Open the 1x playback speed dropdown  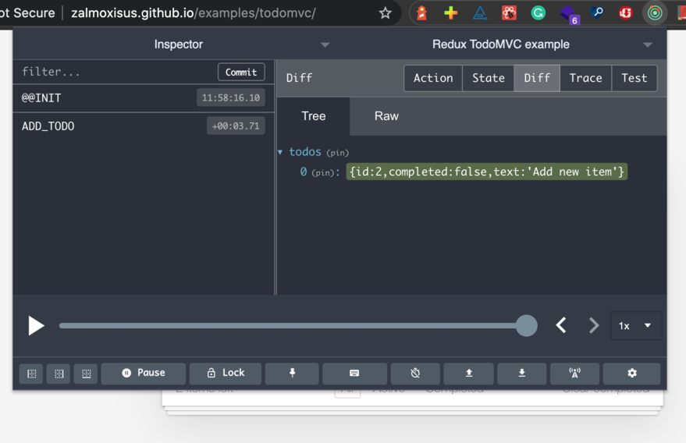[636, 326]
